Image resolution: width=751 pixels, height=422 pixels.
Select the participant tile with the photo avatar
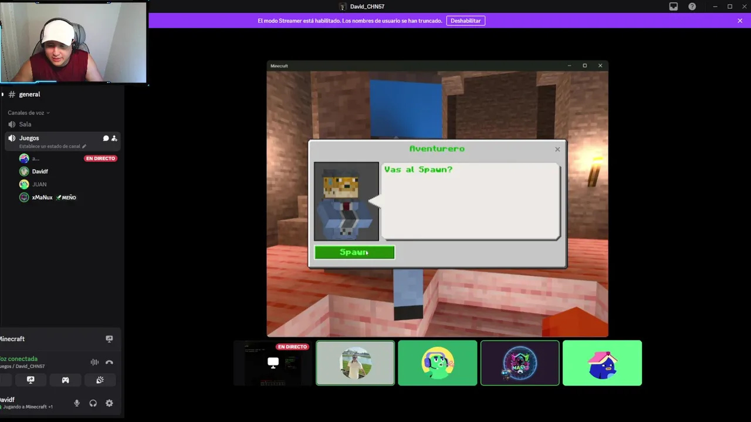356,363
